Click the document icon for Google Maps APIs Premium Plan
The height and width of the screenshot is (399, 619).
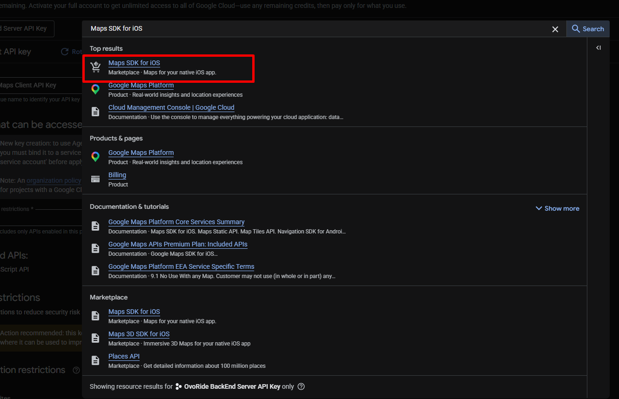pyautogui.click(x=95, y=248)
